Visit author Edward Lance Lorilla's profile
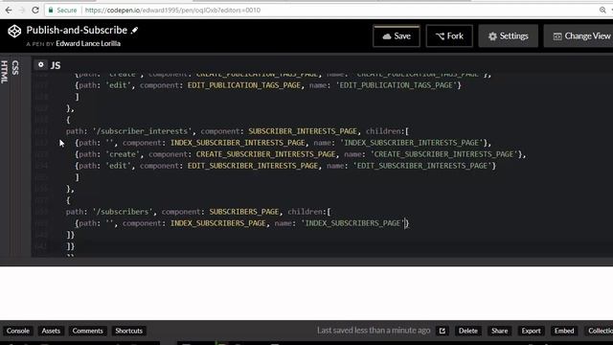Screen dimensions: 613x345 (88, 43)
